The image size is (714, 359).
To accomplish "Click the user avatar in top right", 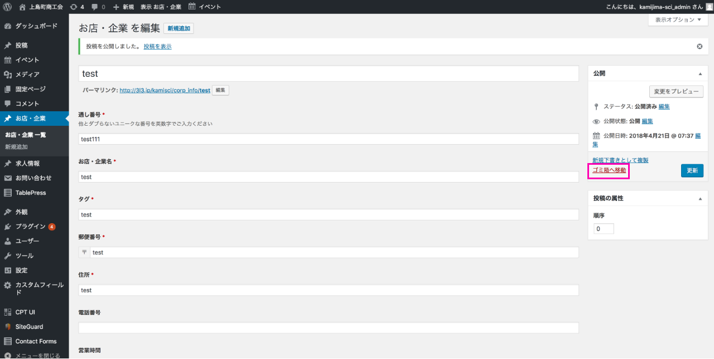I will pyautogui.click(x=709, y=7).
